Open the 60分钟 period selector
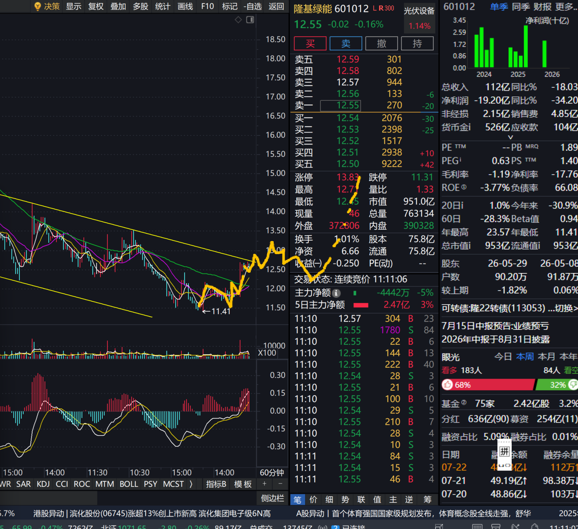Image resolution: width=578 pixels, height=529 pixels. click(x=272, y=473)
